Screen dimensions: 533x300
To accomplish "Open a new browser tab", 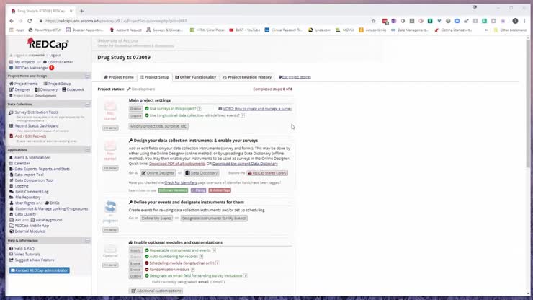I will pos(81,11).
